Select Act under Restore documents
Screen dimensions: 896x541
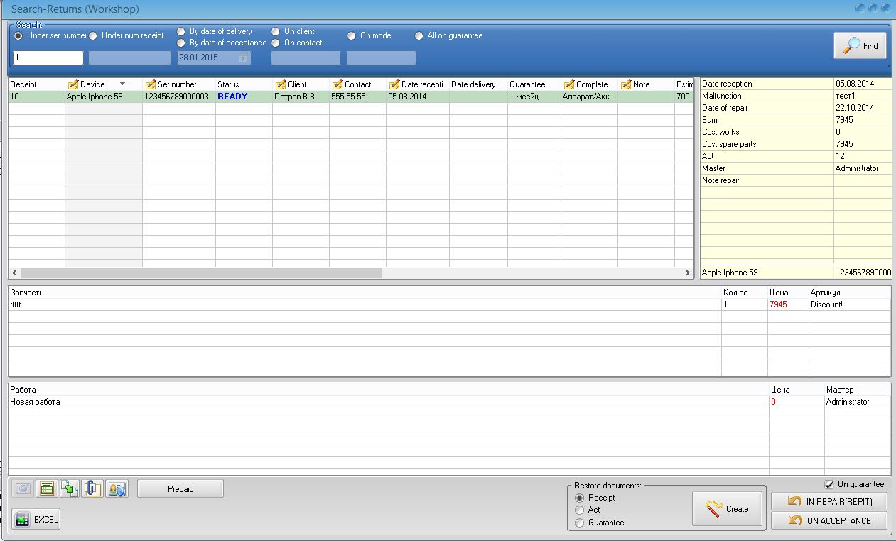(580, 510)
